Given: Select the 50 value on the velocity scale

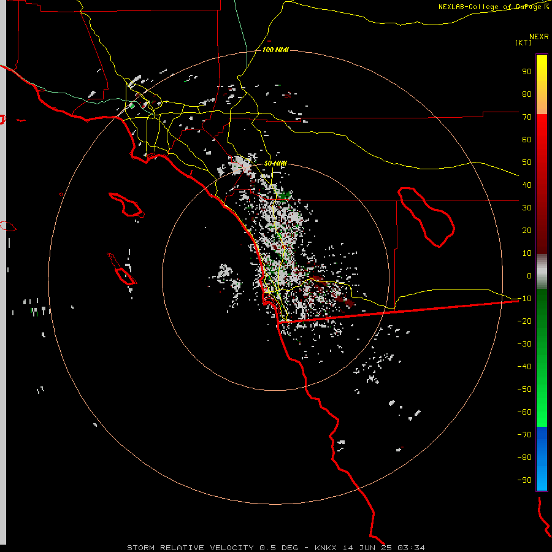Looking at the screenshot, I should point(527,163).
